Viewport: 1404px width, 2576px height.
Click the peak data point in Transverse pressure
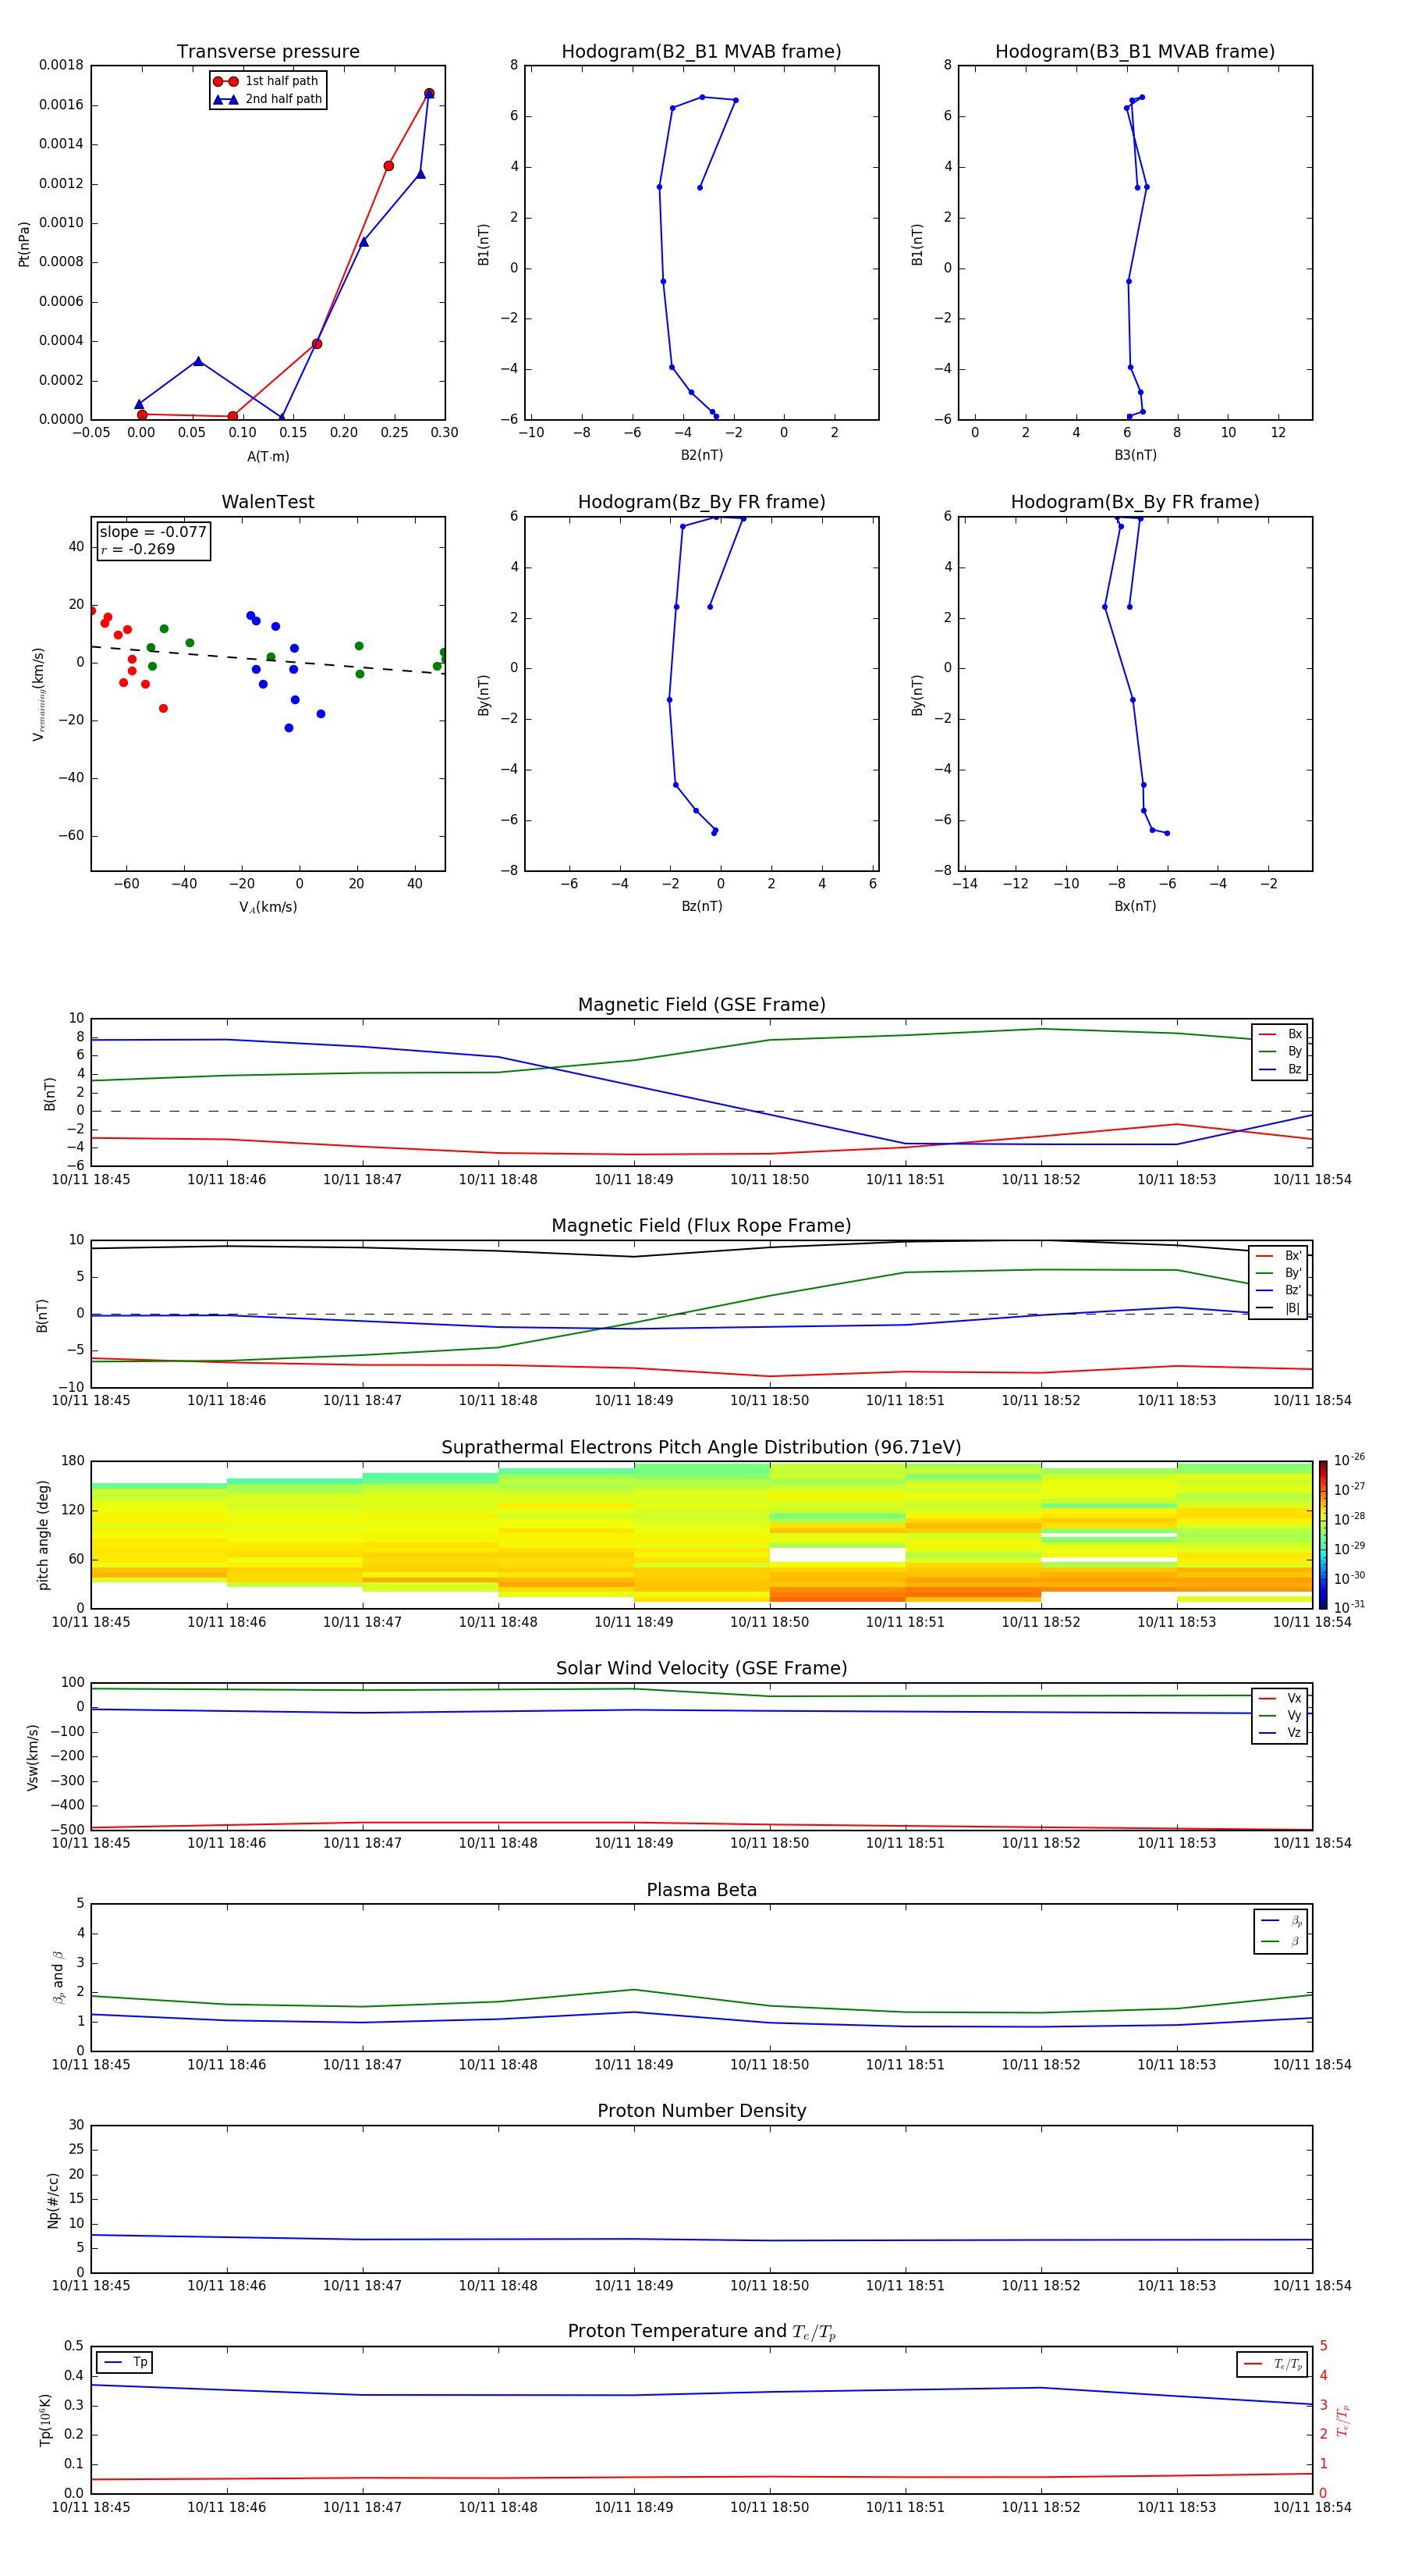429,93
